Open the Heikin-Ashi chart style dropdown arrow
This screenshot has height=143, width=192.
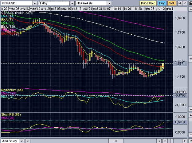click(109, 3)
